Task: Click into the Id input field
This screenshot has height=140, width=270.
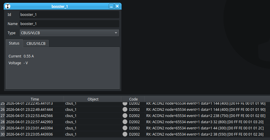Action: pos(69,15)
